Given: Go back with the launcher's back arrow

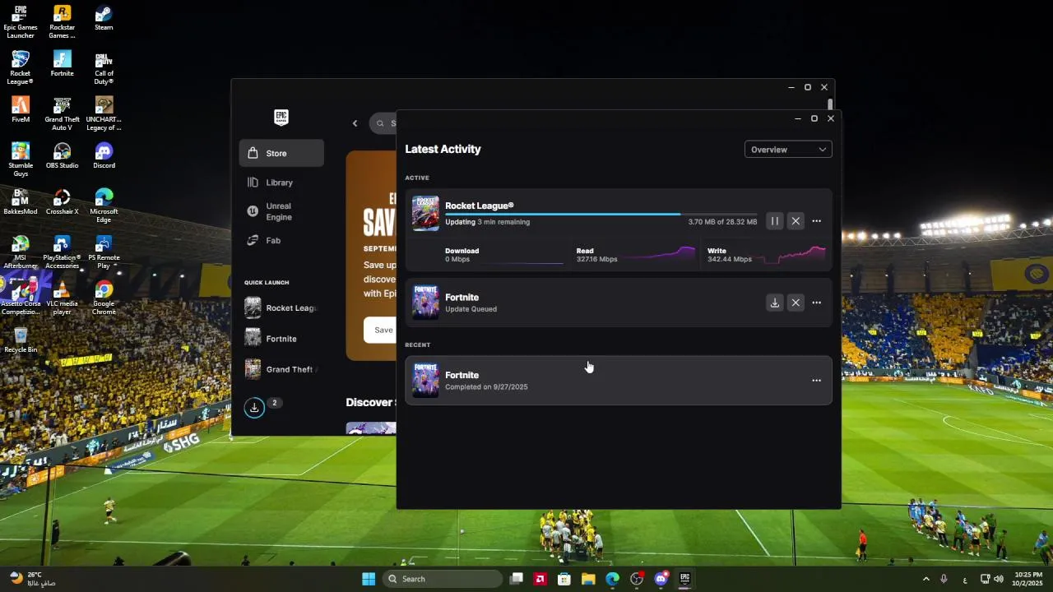Looking at the screenshot, I should [355, 123].
